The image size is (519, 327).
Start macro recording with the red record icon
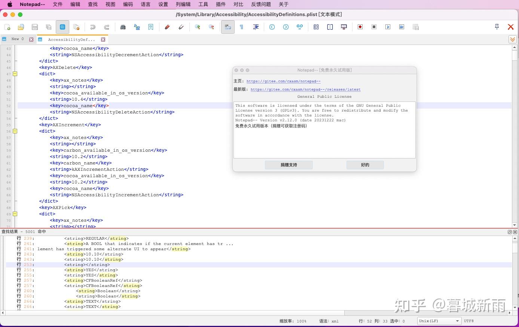360,27
